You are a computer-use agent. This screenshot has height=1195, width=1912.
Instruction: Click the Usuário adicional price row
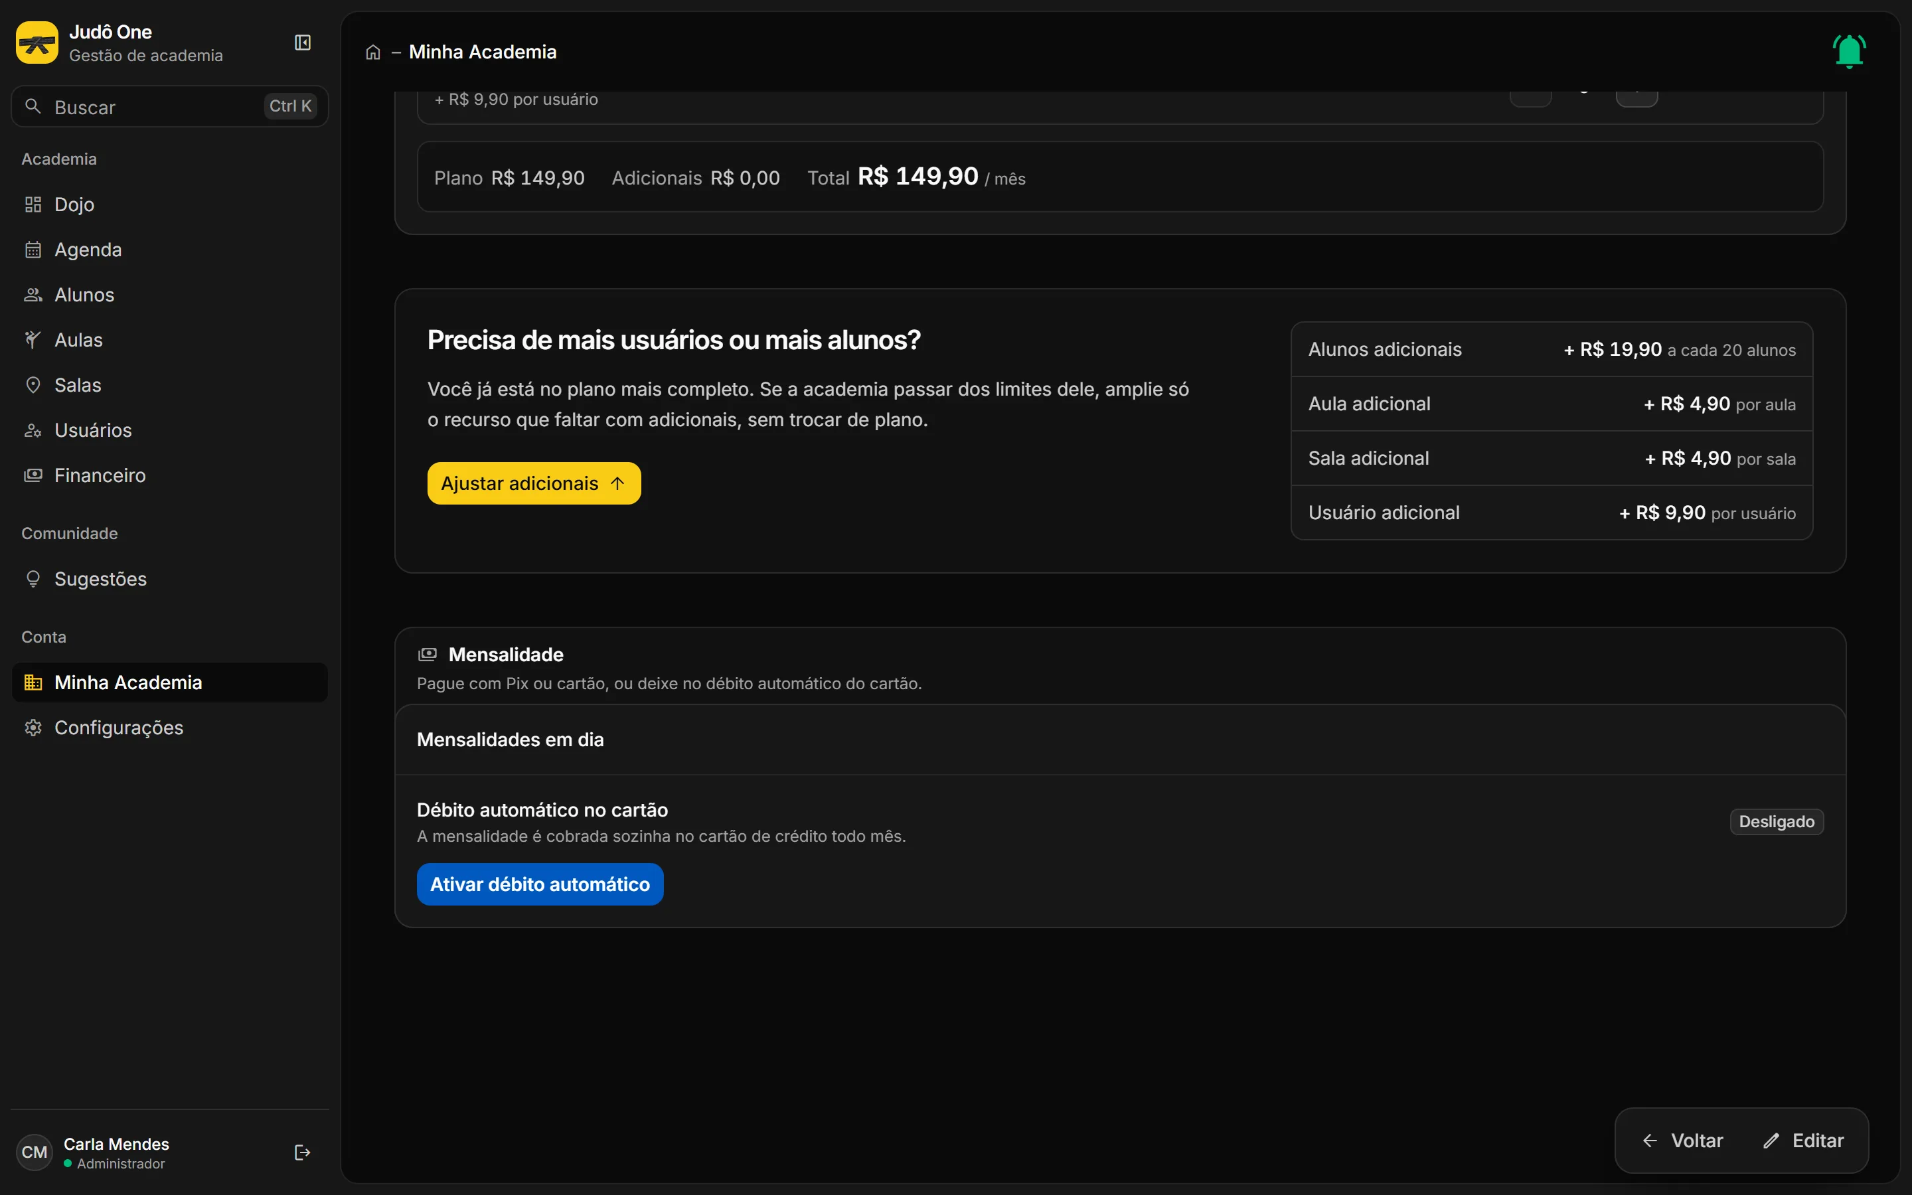click(x=1552, y=513)
